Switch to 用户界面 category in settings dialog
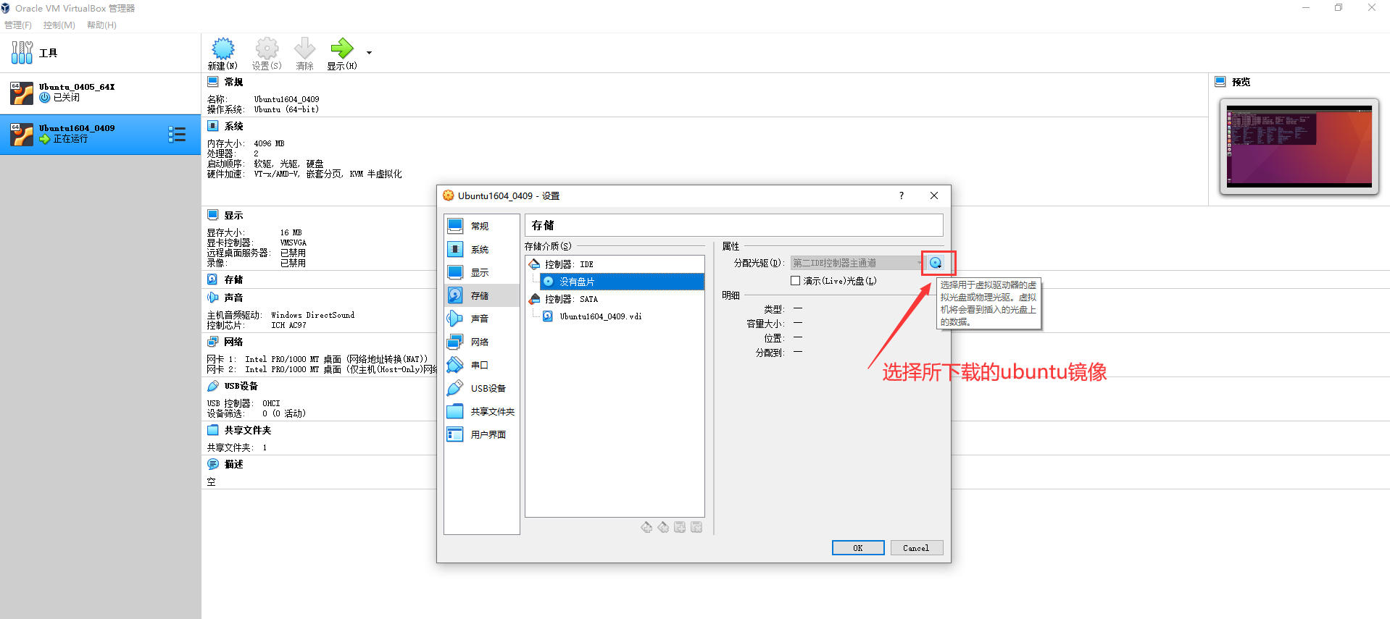This screenshot has height=619, width=1390. [482, 434]
